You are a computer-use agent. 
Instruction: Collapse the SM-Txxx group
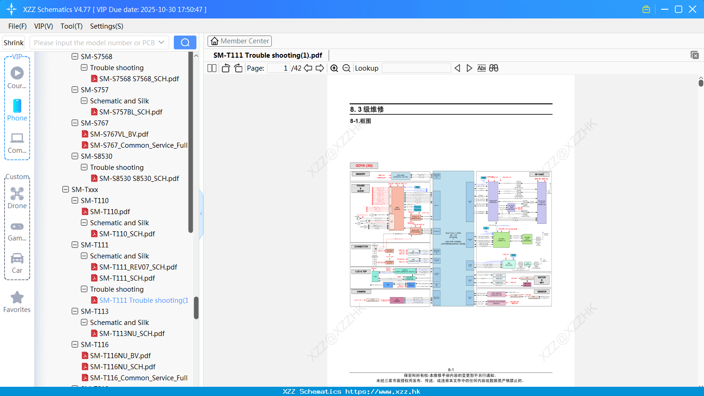pos(66,189)
